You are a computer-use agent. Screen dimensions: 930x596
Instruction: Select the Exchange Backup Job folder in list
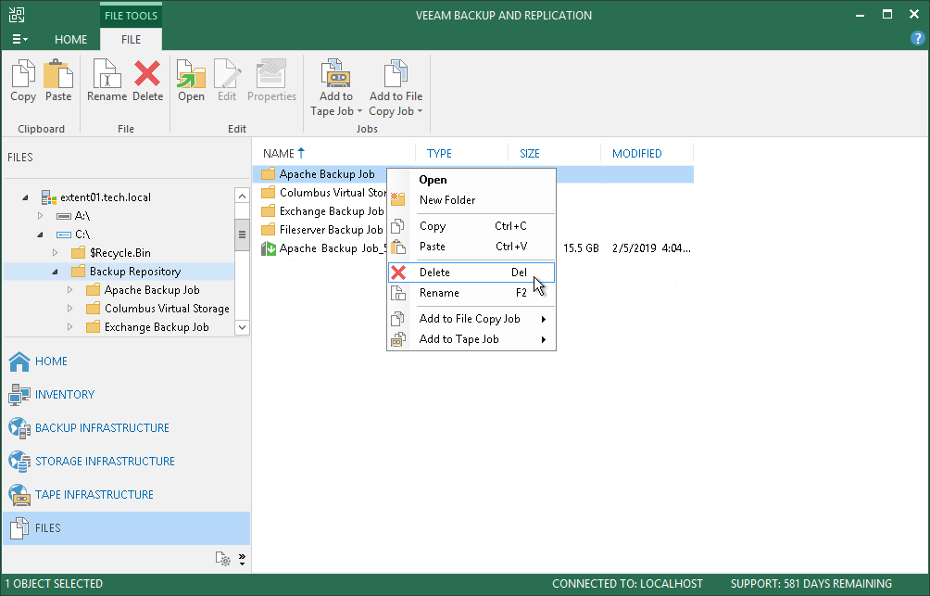[323, 210]
